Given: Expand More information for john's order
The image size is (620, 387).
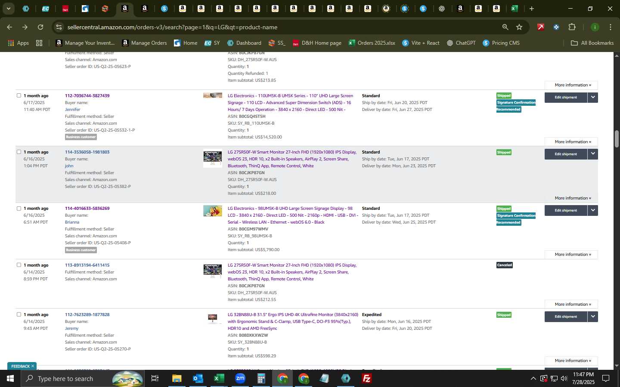Looking at the screenshot, I should pos(571,198).
